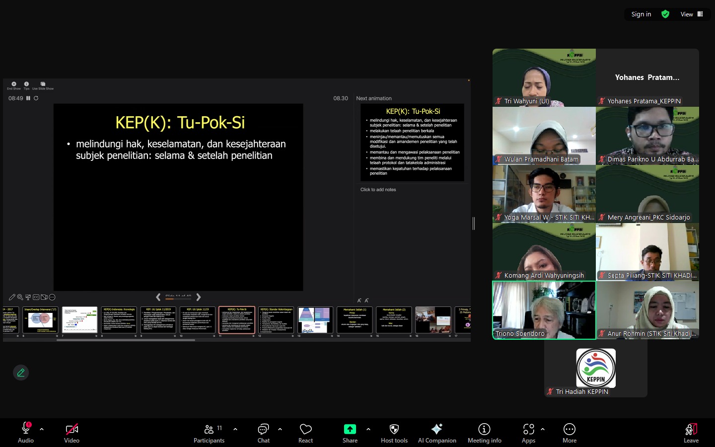Toggle subtitles CC icon
Screen dimensions: 715x447
(x=36, y=297)
